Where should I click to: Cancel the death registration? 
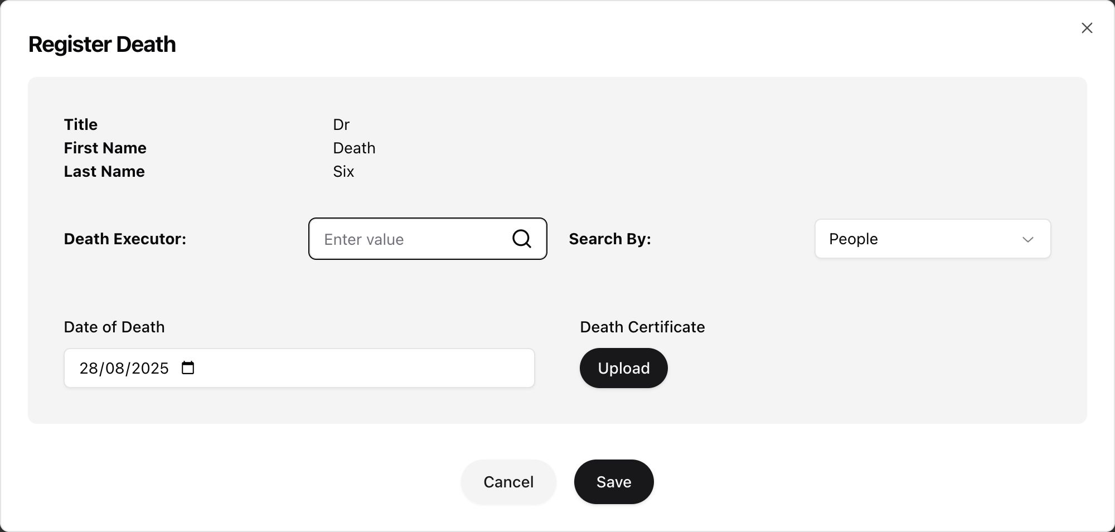[508, 482]
